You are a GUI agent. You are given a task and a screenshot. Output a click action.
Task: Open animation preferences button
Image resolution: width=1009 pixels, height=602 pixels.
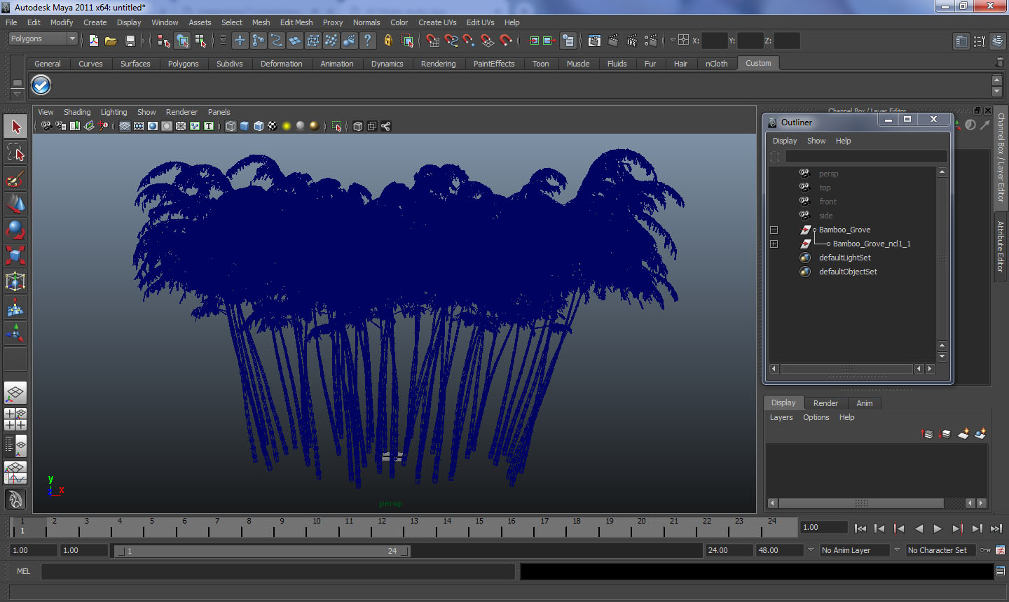pos(1001,550)
